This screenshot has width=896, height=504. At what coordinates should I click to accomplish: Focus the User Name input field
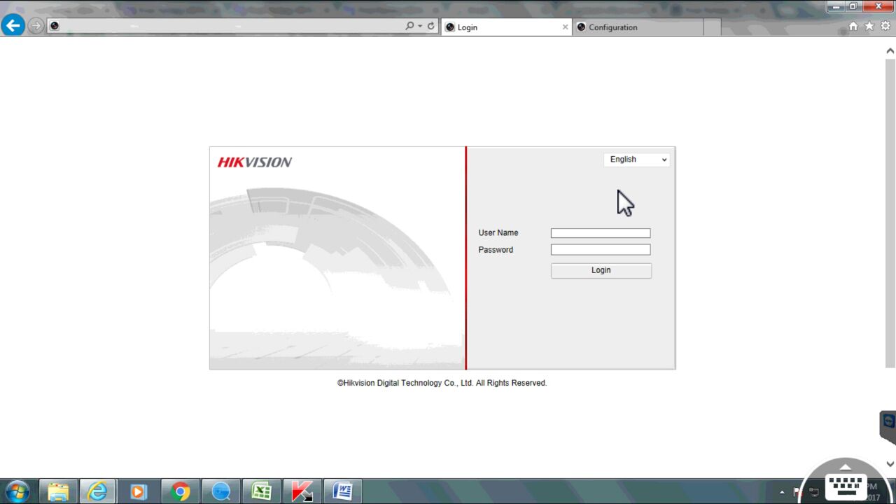[601, 233]
